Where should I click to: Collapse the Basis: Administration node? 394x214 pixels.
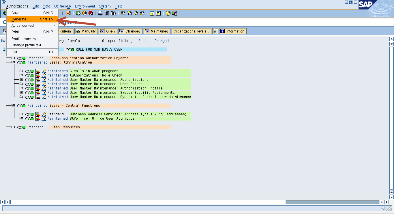pos(13,62)
